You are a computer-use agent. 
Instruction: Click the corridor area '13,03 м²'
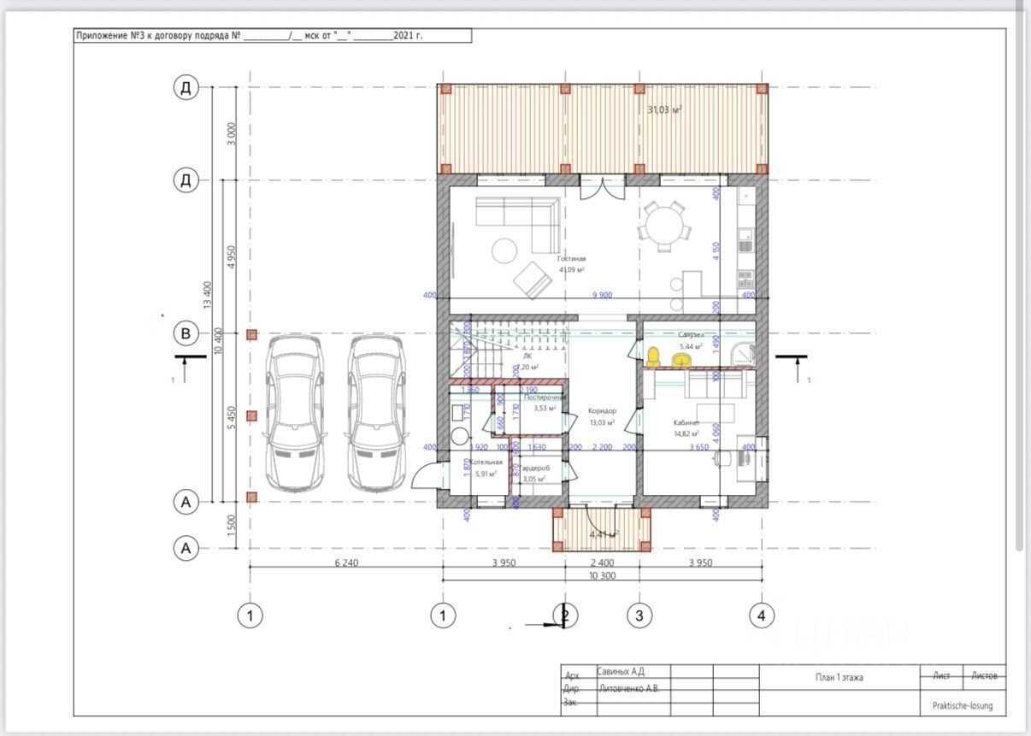(603, 421)
